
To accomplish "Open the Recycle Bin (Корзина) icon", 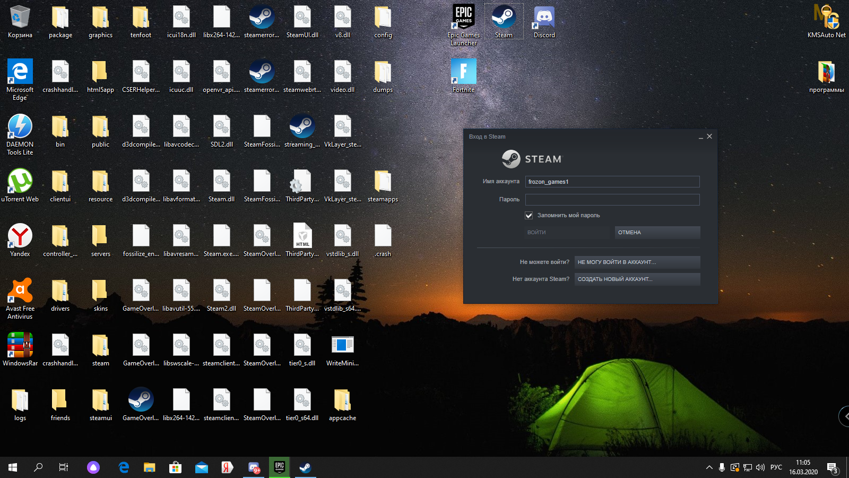I will 20,22.
